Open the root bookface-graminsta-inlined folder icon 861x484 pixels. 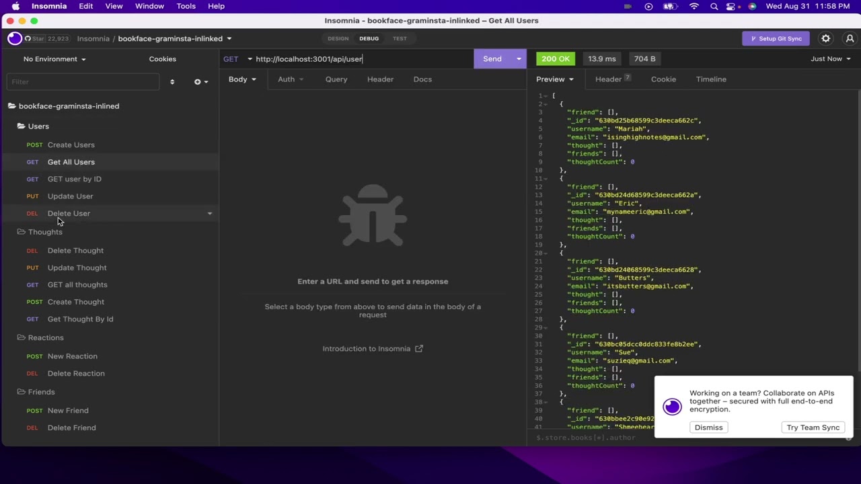coord(12,106)
